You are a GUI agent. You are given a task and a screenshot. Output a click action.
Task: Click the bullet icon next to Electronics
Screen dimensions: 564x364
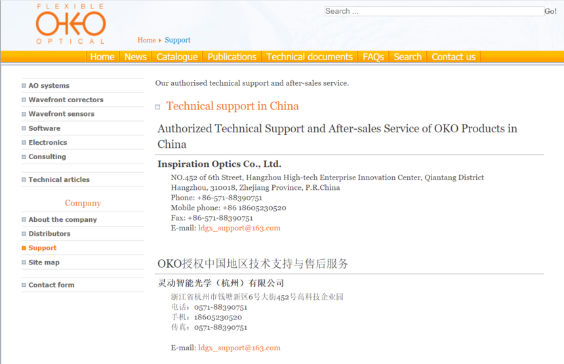[24, 143]
